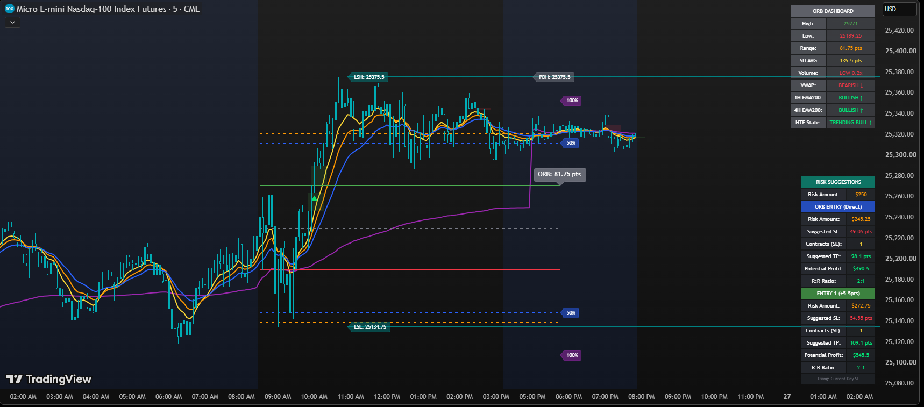This screenshot has width=924, height=407.
Task: Click the 49.05 pts suggested SL value
Action: click(x=861, y=232)
